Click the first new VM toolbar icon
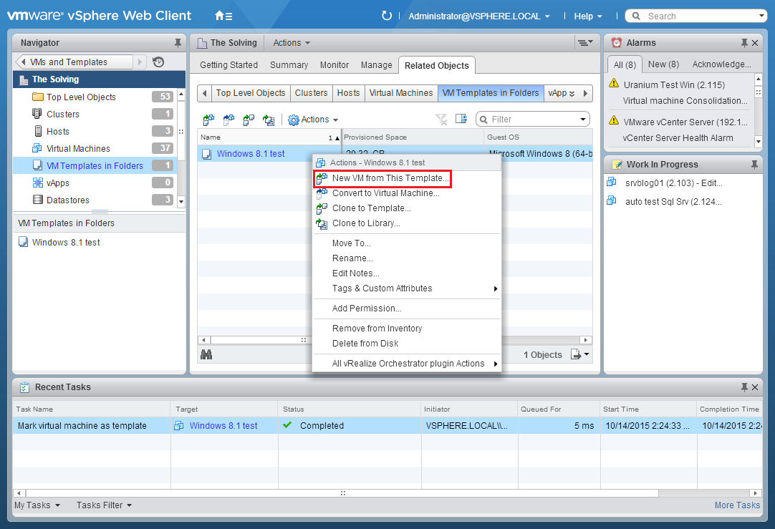Image resolution: width=775 pixels, height=529 pixels. click(208, 120)
